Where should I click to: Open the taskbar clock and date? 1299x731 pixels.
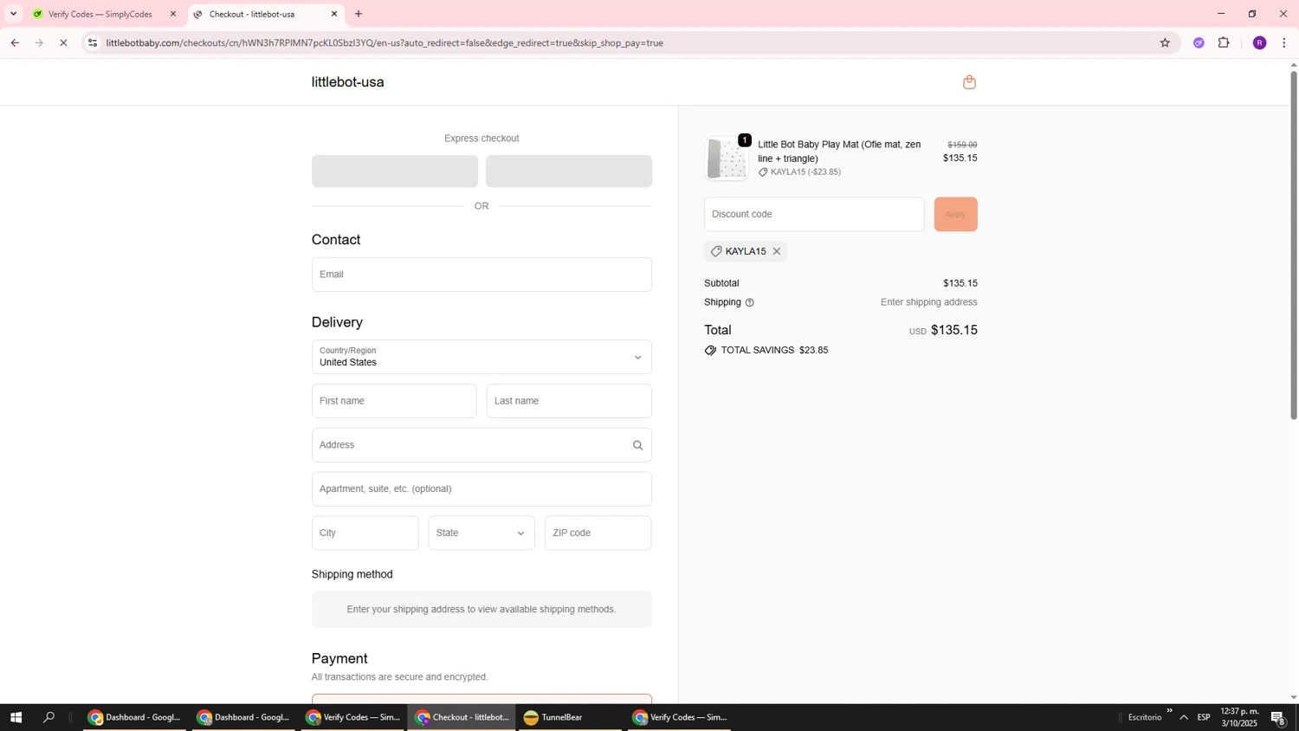(1239, 717)
